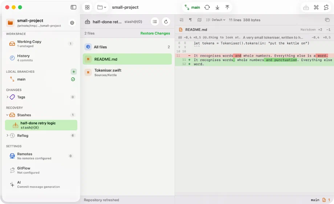334x204 pixels.
Task: Click added line 11 with punctuation
Action: pos(254,60)
